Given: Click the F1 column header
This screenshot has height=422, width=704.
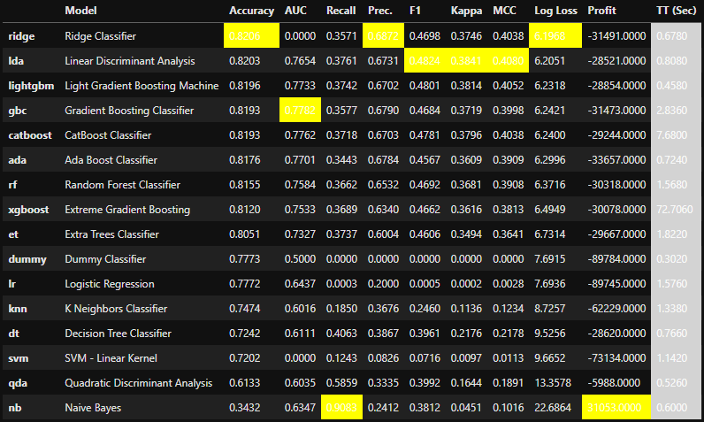Looking at the screenshot, I should [415, 11].
